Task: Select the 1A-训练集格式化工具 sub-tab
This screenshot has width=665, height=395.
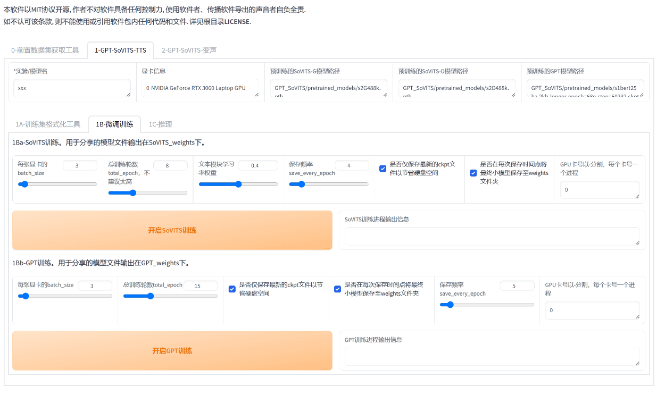Action: point(48,124)
